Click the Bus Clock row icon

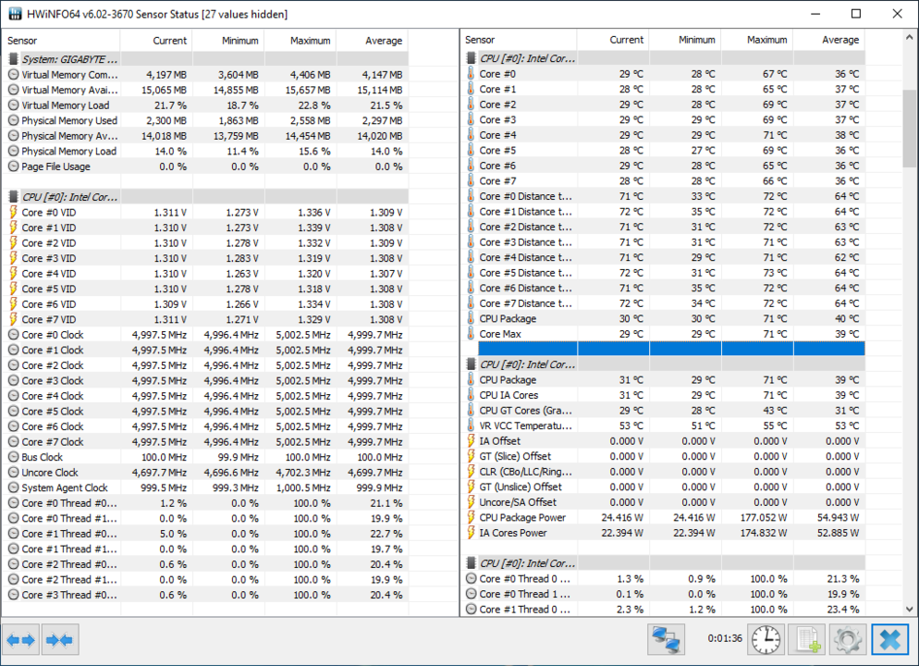(13, 457)
